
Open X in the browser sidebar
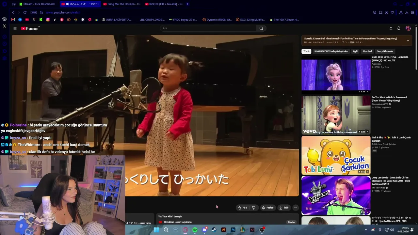click(x=4, y=26)
